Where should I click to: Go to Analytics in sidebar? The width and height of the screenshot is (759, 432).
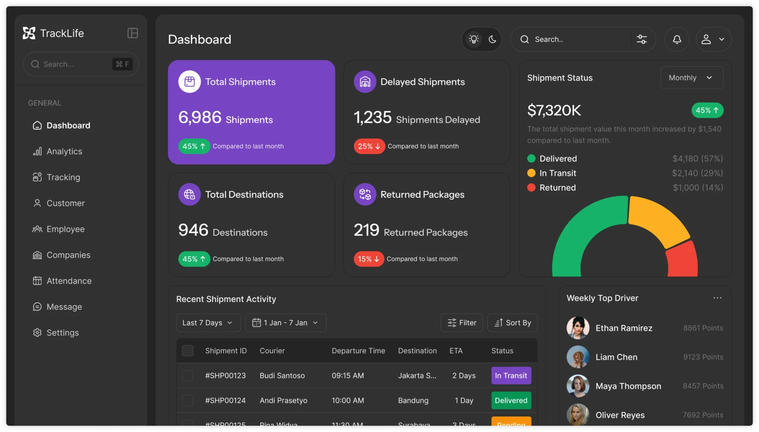point(64,151)
